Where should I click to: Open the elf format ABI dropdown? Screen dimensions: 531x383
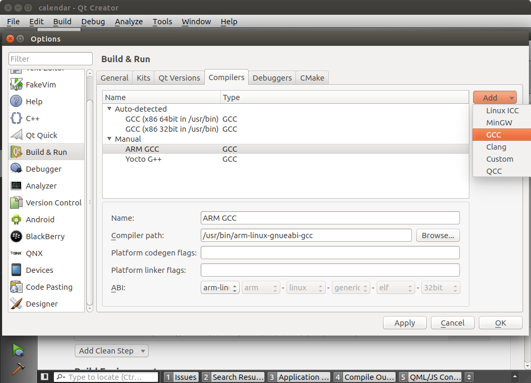coord(396,288)
